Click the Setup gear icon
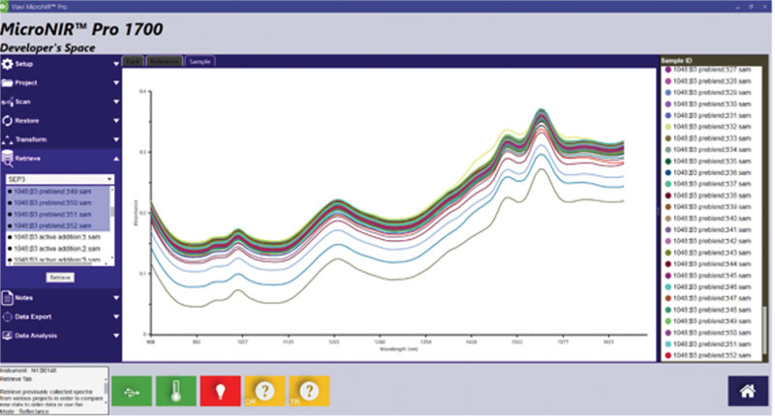 click(x=8, y=64)
